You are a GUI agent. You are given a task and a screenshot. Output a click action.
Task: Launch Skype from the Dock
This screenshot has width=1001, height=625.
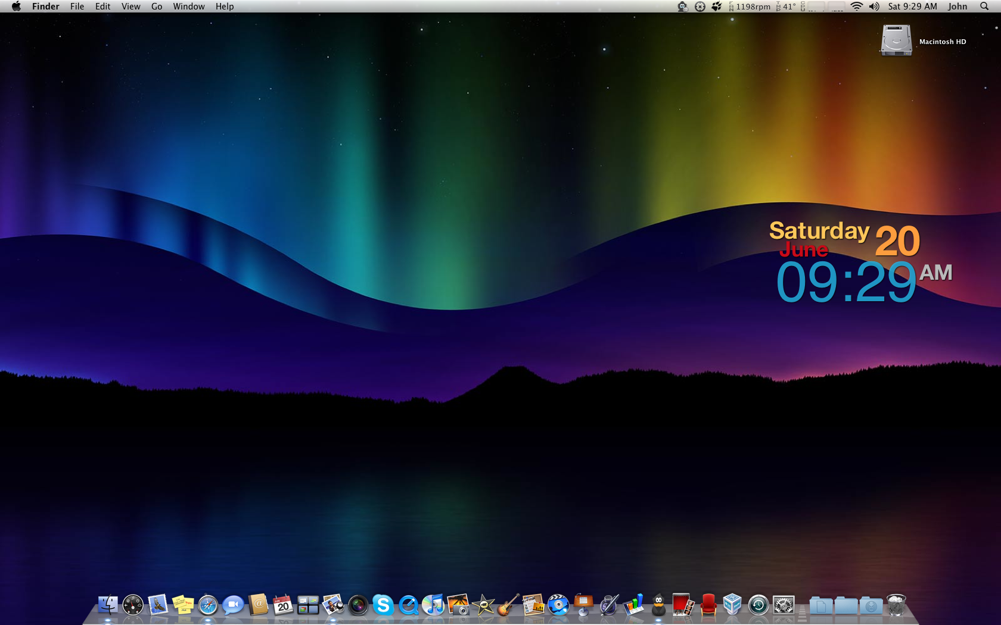click(383, 605)
